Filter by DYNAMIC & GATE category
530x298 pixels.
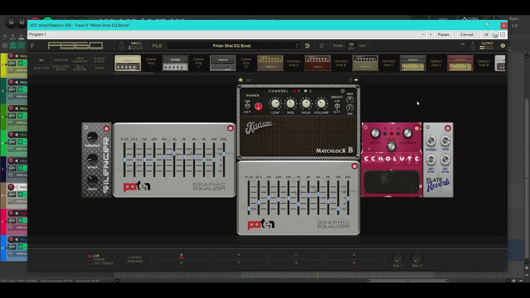point(99,60)
